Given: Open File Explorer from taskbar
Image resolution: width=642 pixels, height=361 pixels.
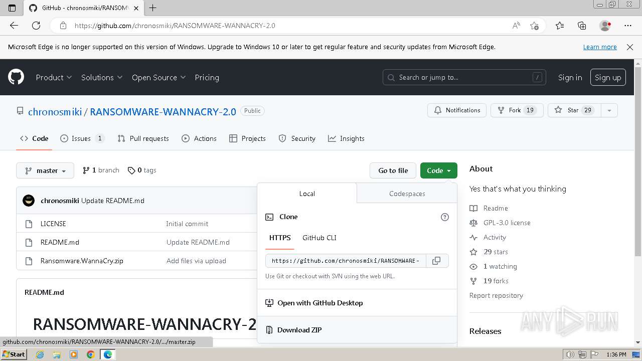Looking at the screenshot, I should 57,354.
